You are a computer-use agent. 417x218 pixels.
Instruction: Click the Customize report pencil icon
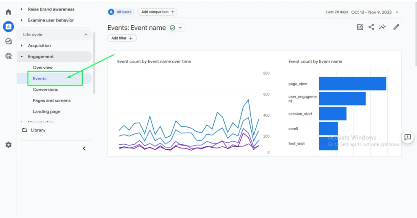coord(396,27)
